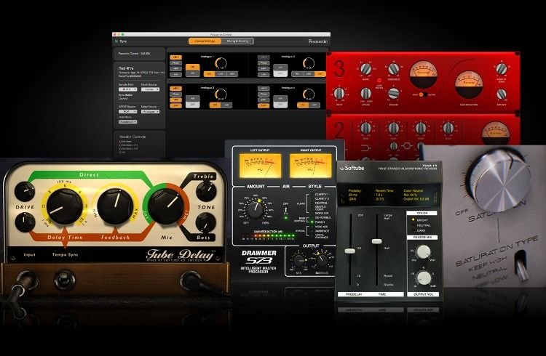Switch to the Device Settings tab
546x356 pixels.
[205, 41]
